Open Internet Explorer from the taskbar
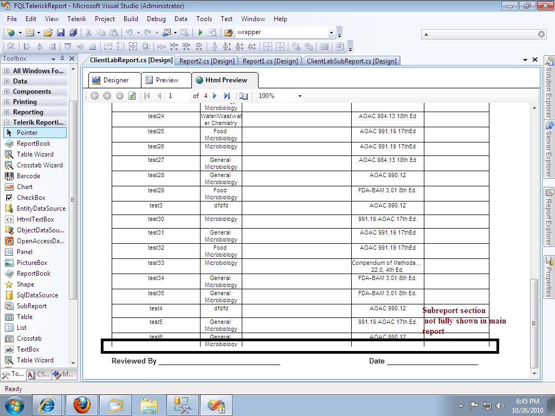 pyautogui.click(x=48, y=405)
